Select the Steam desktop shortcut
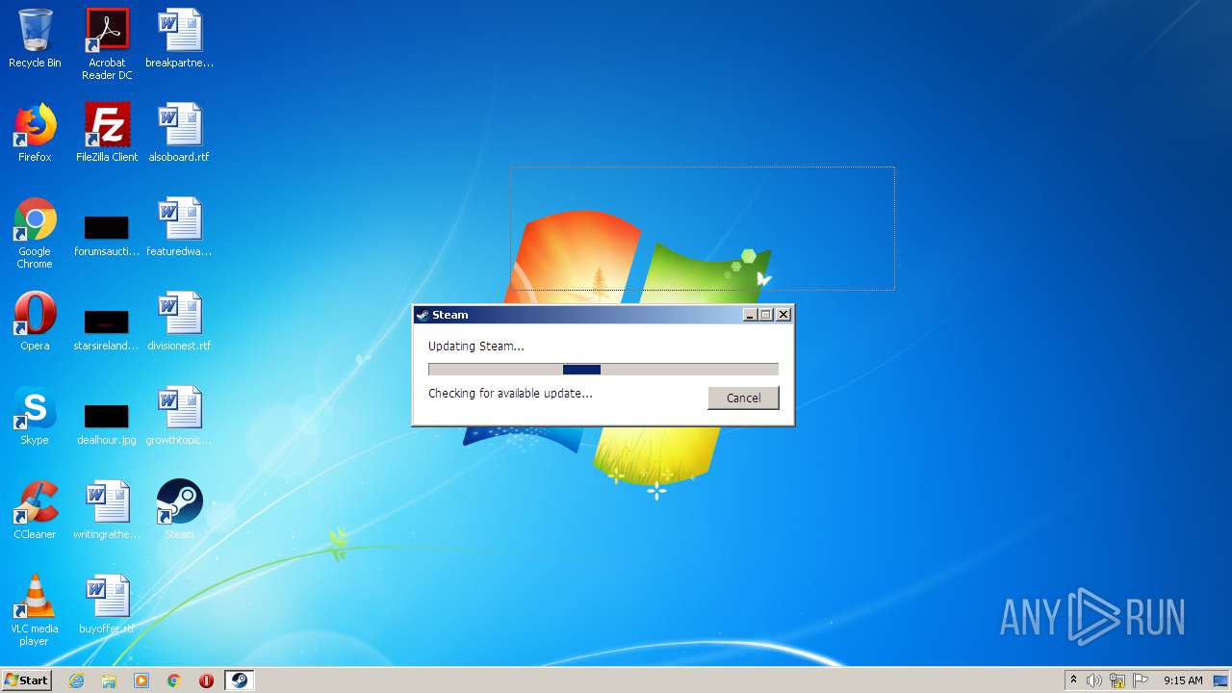The image size is (1232, 693). pos(180,510)
